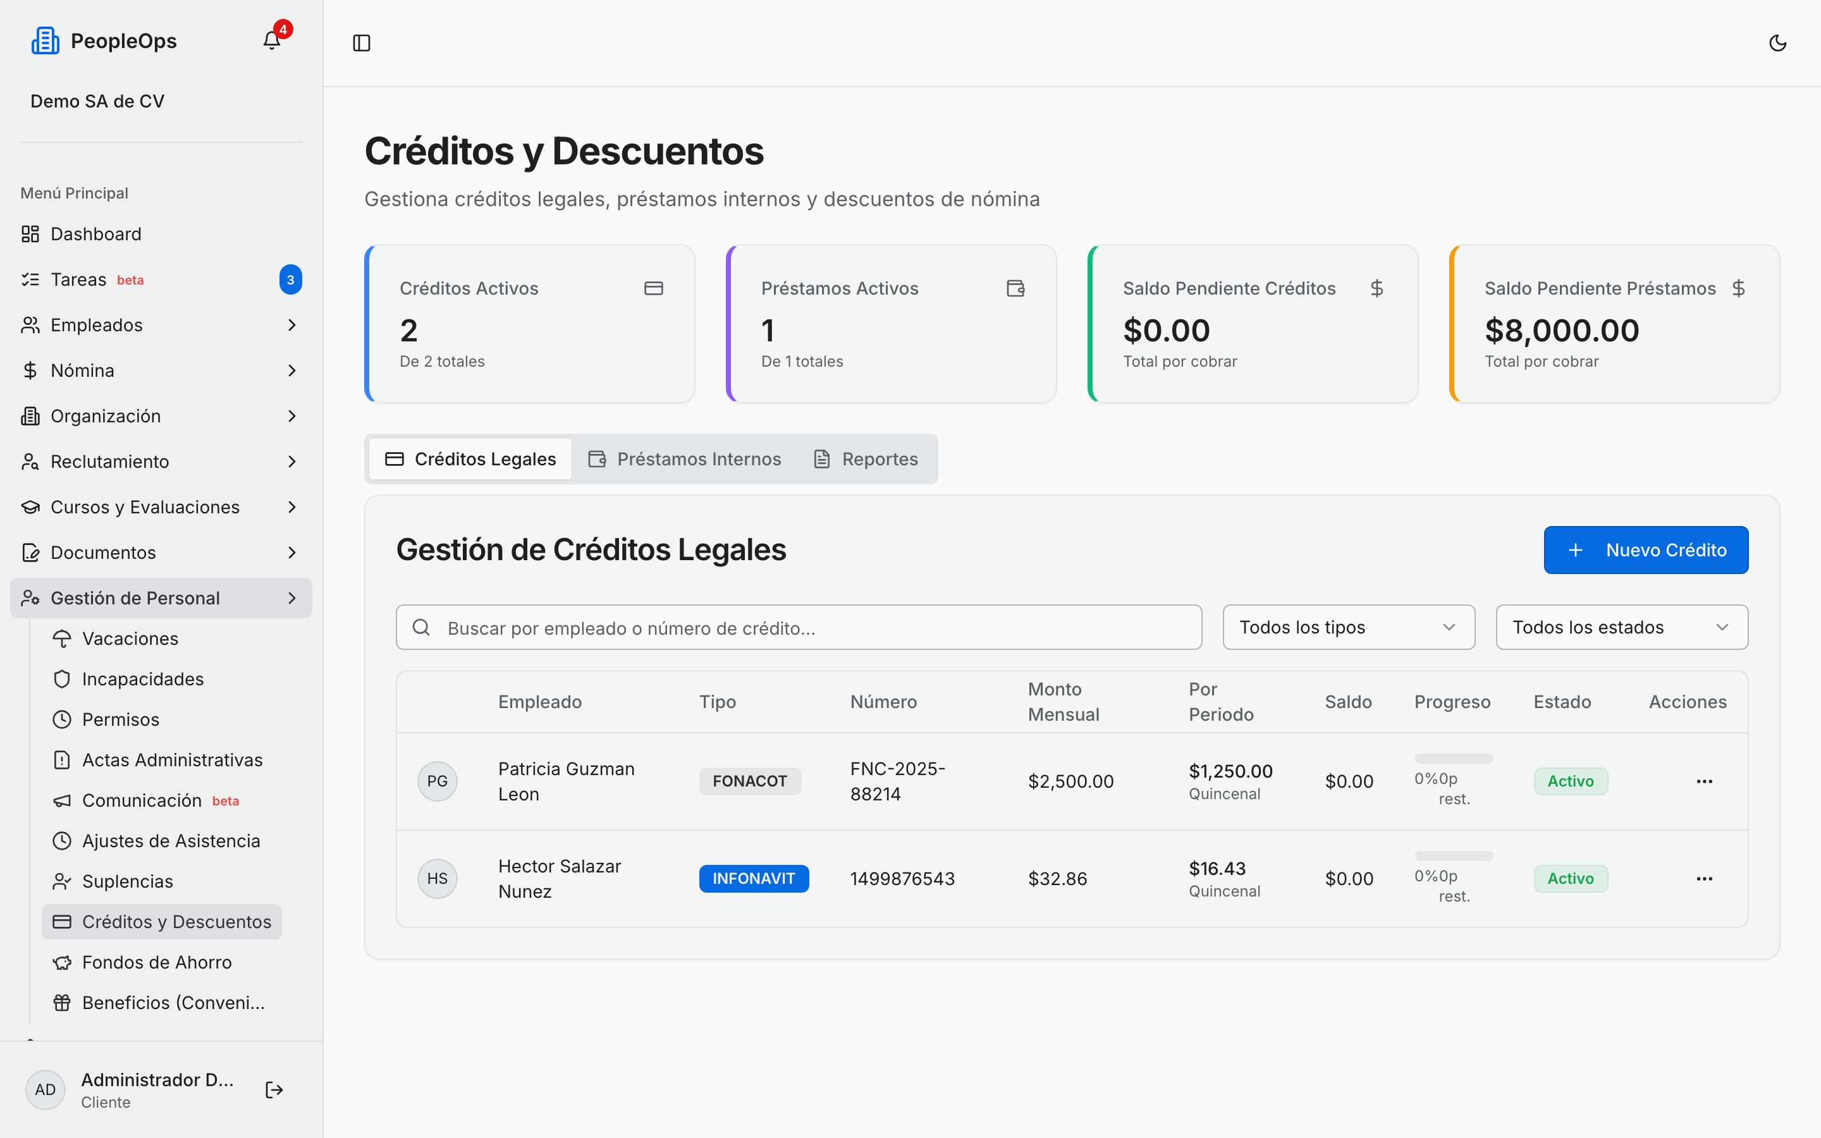Screen dimensions: 1821x1138
Task: Expand the Documentos menu chevron
Action: (292, 553)
